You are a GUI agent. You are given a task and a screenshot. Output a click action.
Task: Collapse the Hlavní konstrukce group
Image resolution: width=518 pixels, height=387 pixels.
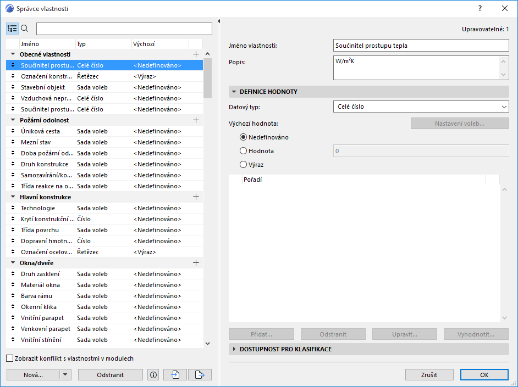tap(13, 197)
